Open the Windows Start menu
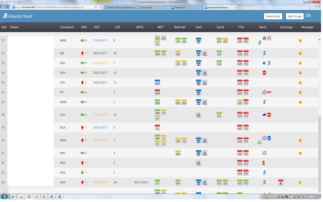 4,197
